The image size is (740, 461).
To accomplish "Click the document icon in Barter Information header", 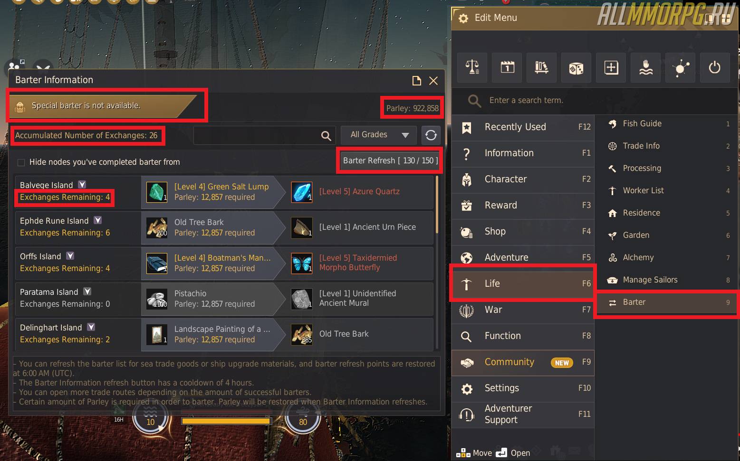I will [x=417, y=81].
